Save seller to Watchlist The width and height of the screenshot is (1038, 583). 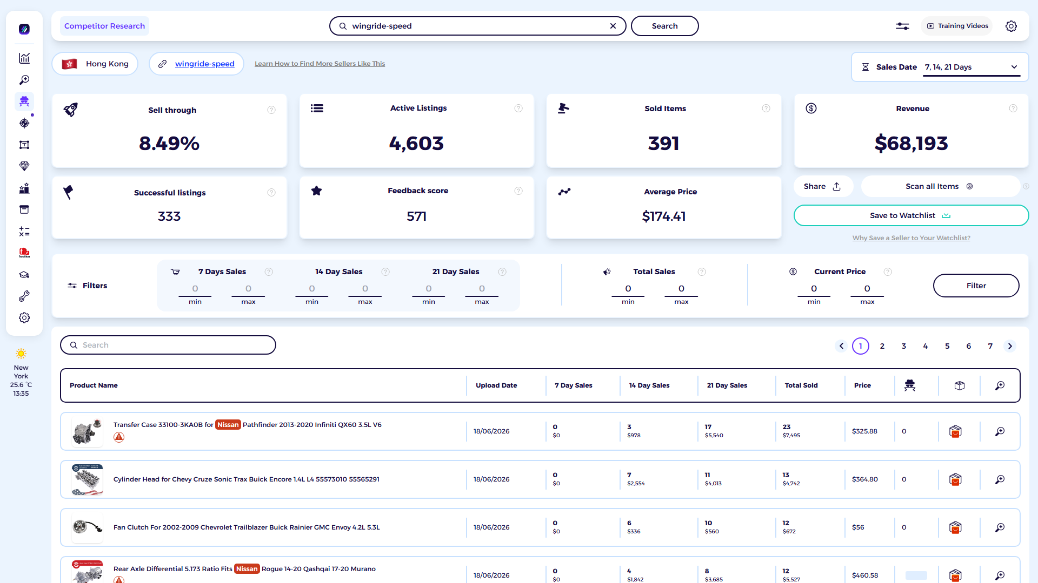pos(911,215)
